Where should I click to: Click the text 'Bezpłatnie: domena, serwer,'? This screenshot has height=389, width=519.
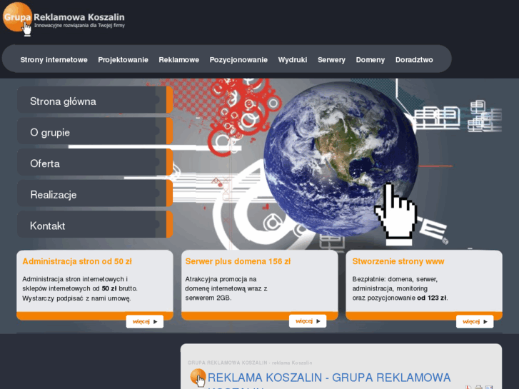pos(395,279)
